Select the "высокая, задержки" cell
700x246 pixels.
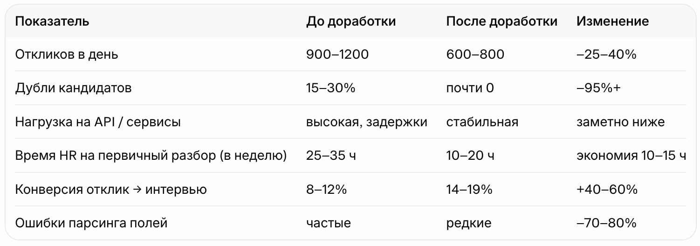tap(367, 122)
